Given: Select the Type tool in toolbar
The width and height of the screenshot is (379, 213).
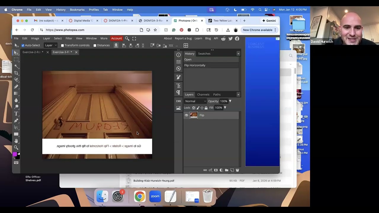Looking at the screenshot, I should pos(16,114).
